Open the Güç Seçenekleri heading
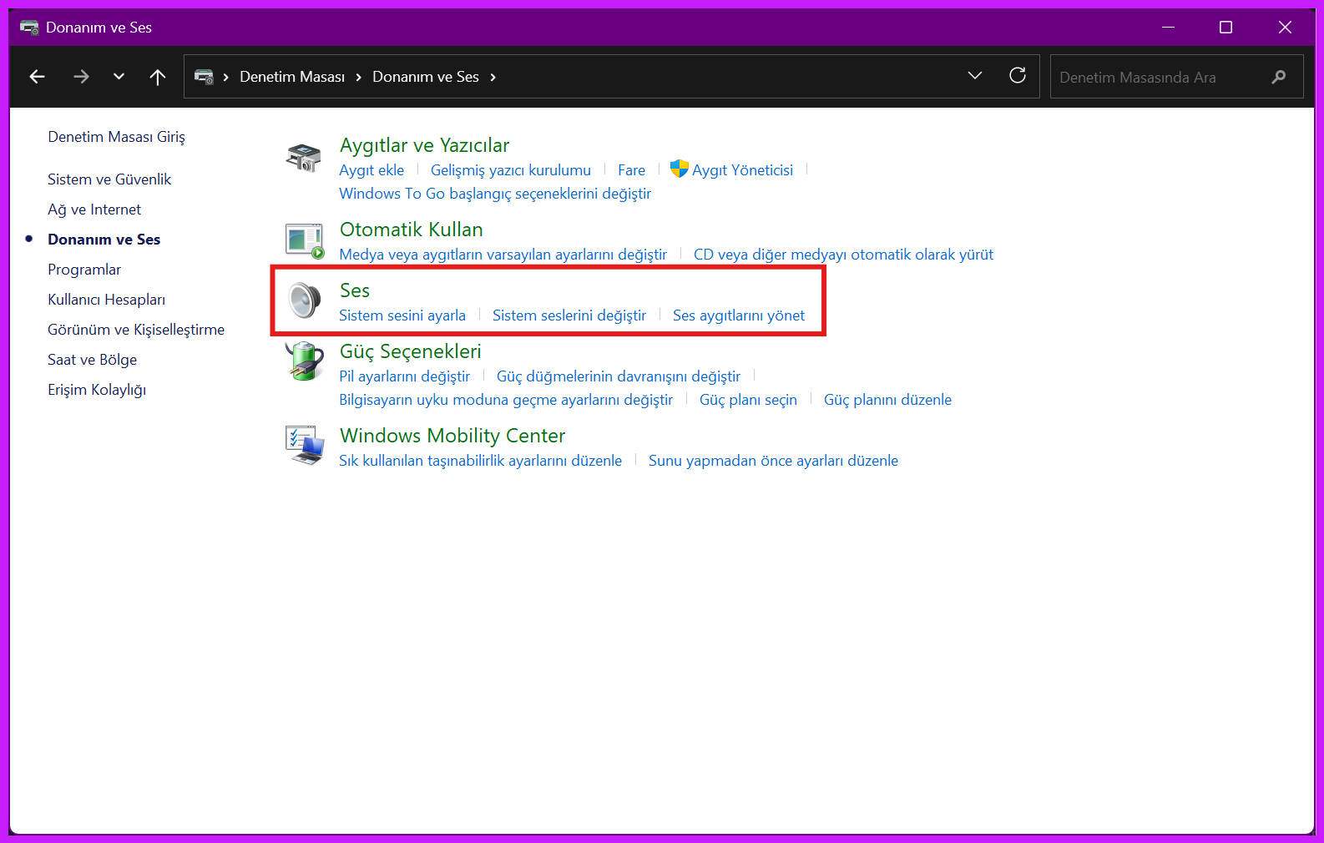The image size is (1324, 843). click(411, 351)
